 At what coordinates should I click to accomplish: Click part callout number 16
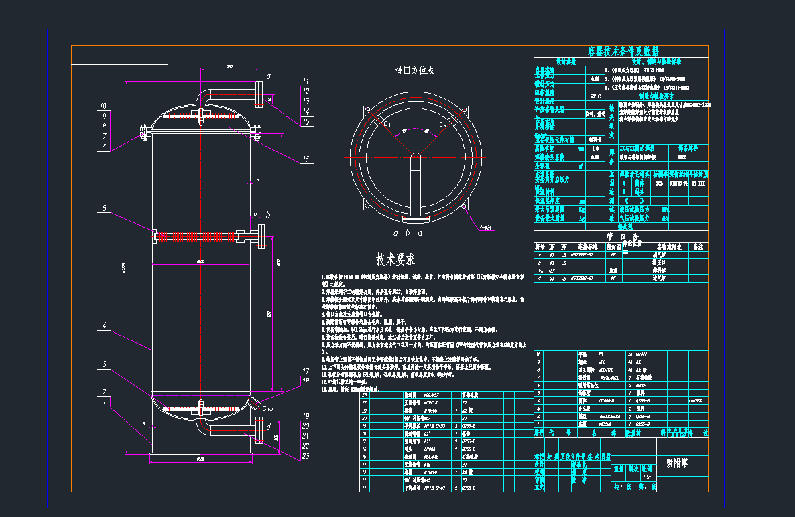pos(306,159)
